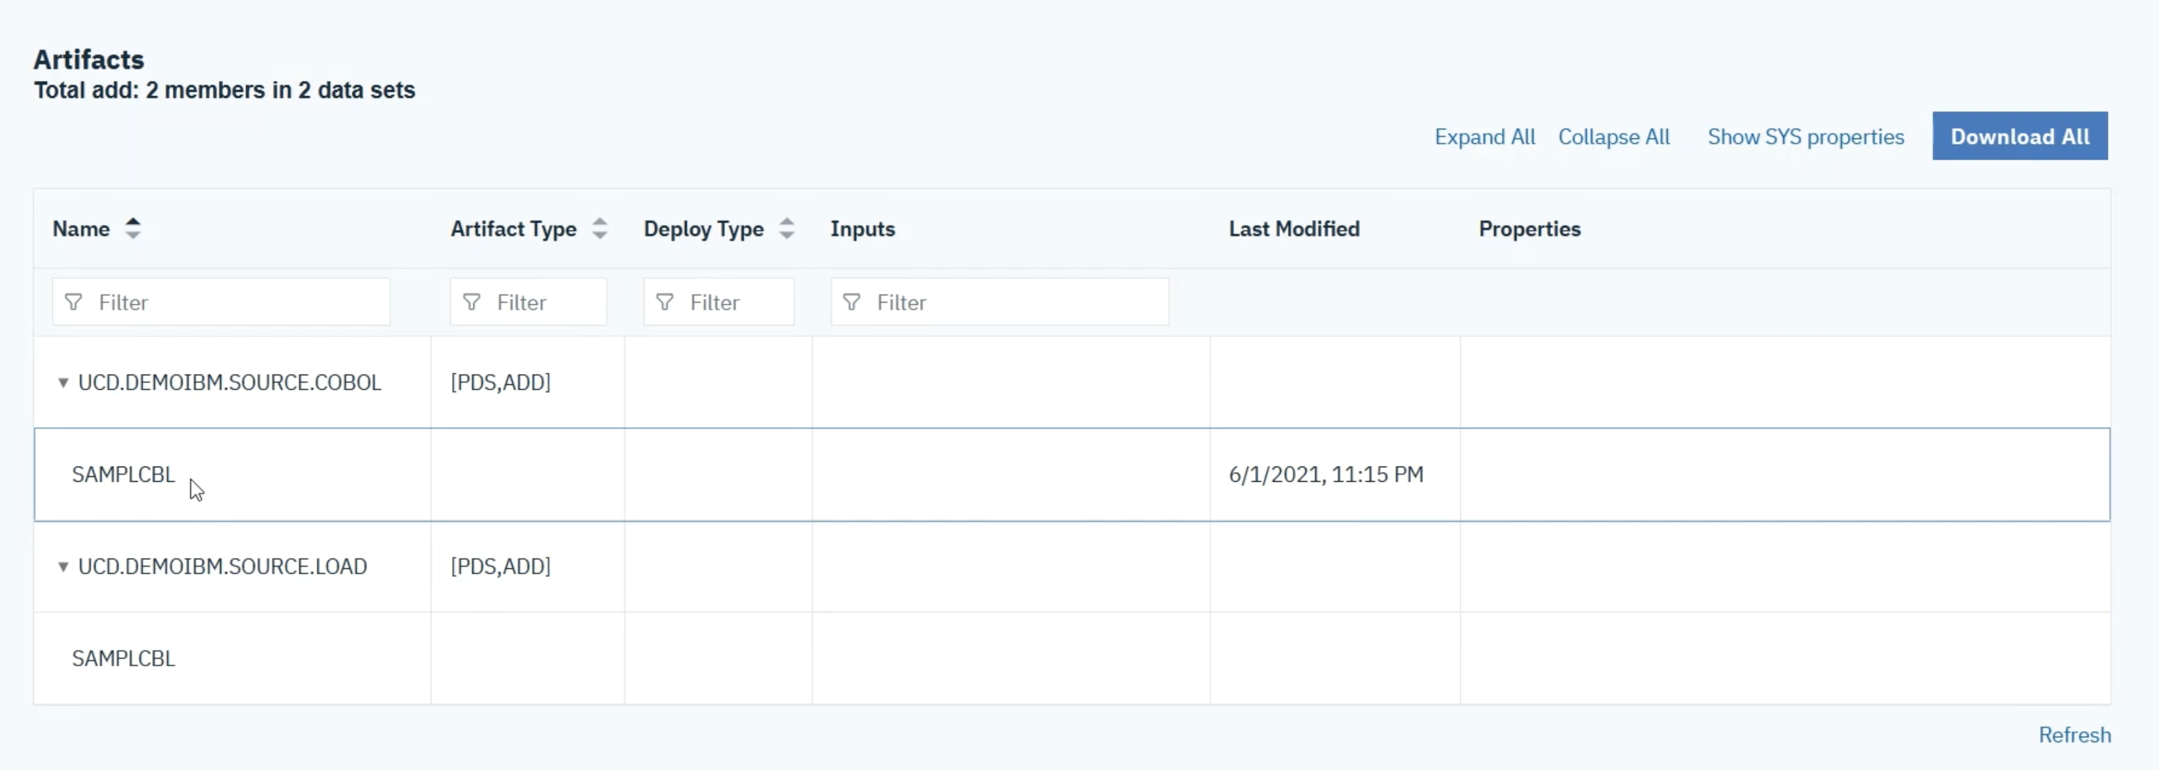Click the Deploy Type sort arrows
Screen dimensions: 2159x770
pyautogui.click(x=786, y=229)
